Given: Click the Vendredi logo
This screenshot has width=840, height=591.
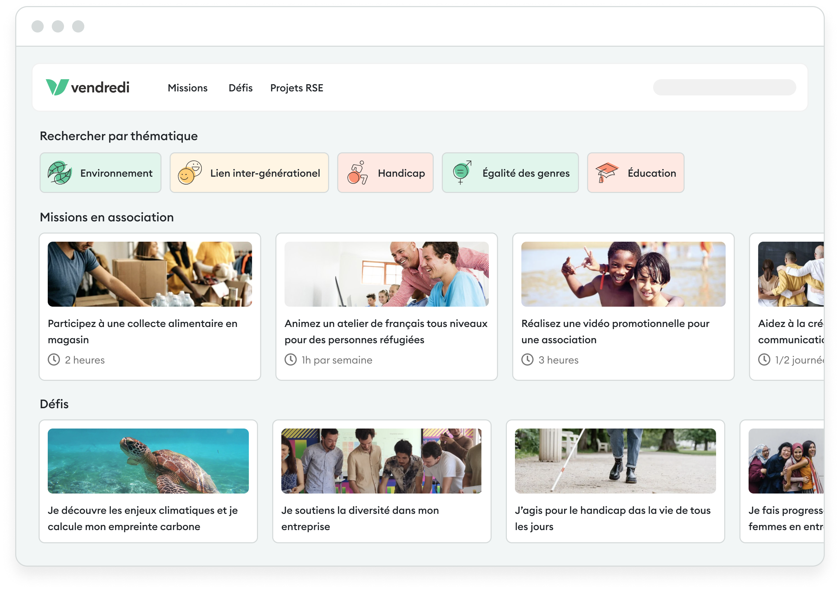Looking at the screenshot, I should point(87,87).
